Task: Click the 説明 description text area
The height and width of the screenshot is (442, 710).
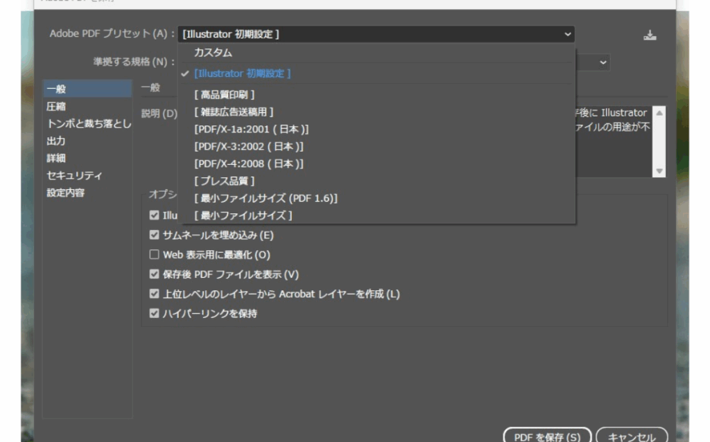Action: click(x=614, y=141)
